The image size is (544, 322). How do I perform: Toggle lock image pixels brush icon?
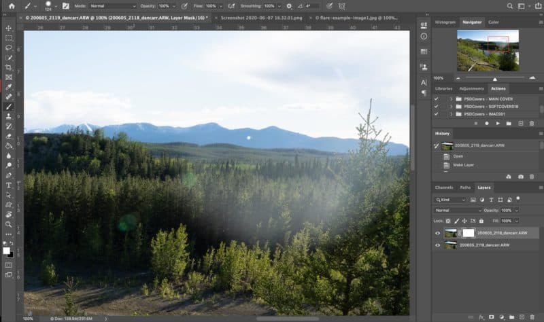456,221
